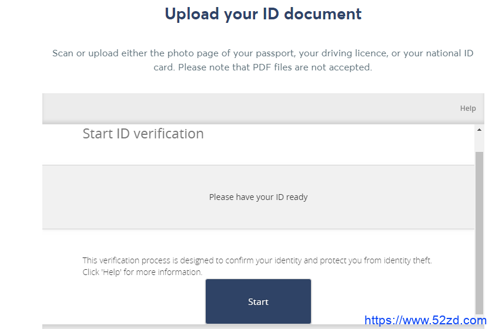Screen dimensions: 492x329
Task: Click the 'This verification process is designed' sentence
Action: [257, 260]
